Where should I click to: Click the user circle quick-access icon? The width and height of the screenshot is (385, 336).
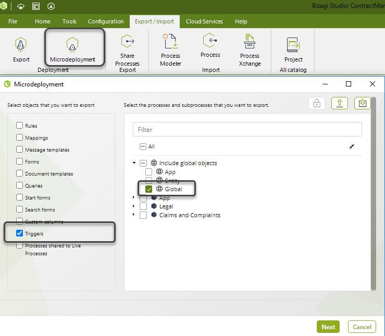(x=51, y=6)
